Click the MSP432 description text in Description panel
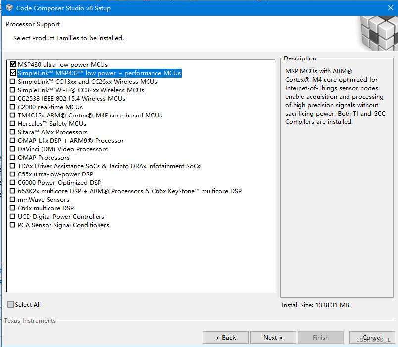The image size is (398, 347). pos(335,97)
